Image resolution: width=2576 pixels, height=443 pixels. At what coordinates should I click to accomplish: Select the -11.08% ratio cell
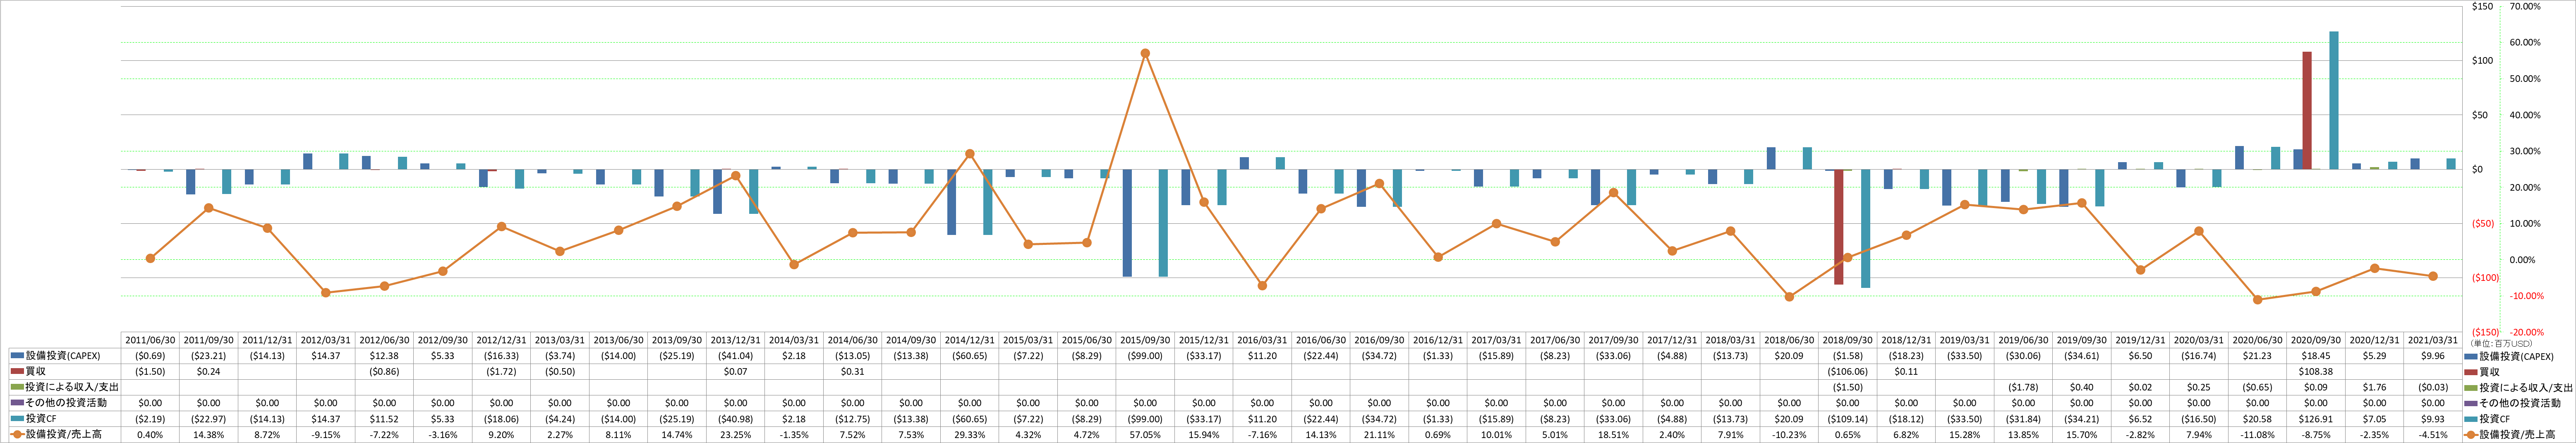[2257, 435]
